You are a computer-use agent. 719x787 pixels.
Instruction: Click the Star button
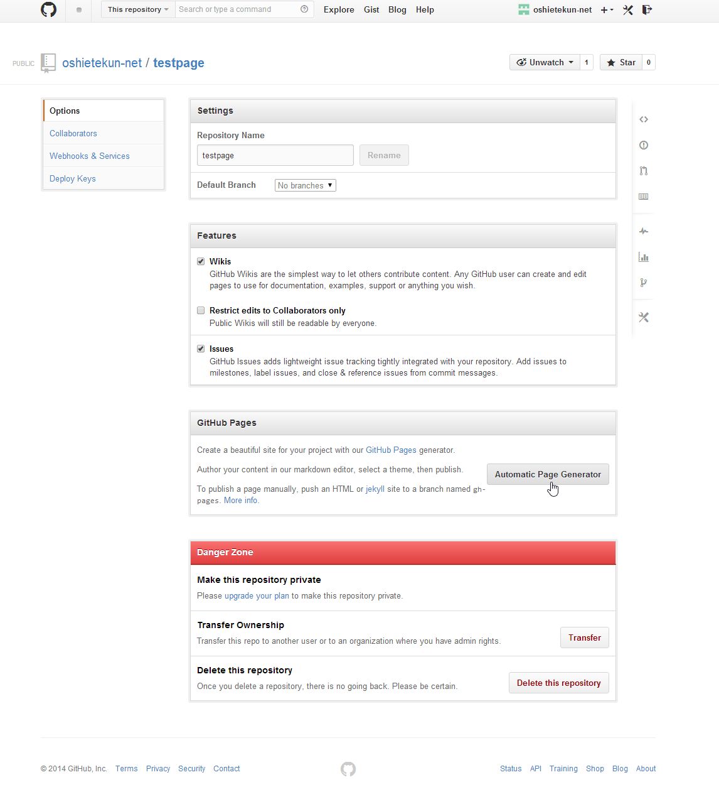pos(621,62)
